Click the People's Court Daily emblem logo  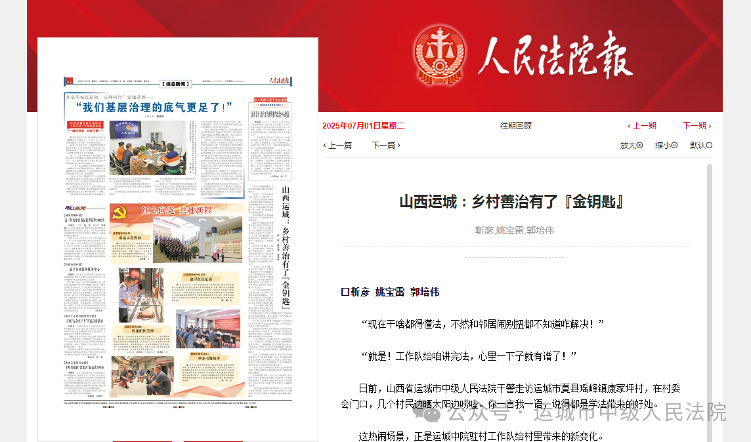click(440, 56)
